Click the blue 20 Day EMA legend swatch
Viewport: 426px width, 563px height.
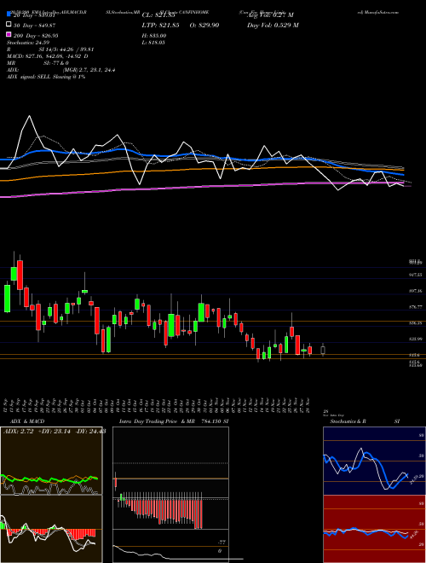pos(9,15)
